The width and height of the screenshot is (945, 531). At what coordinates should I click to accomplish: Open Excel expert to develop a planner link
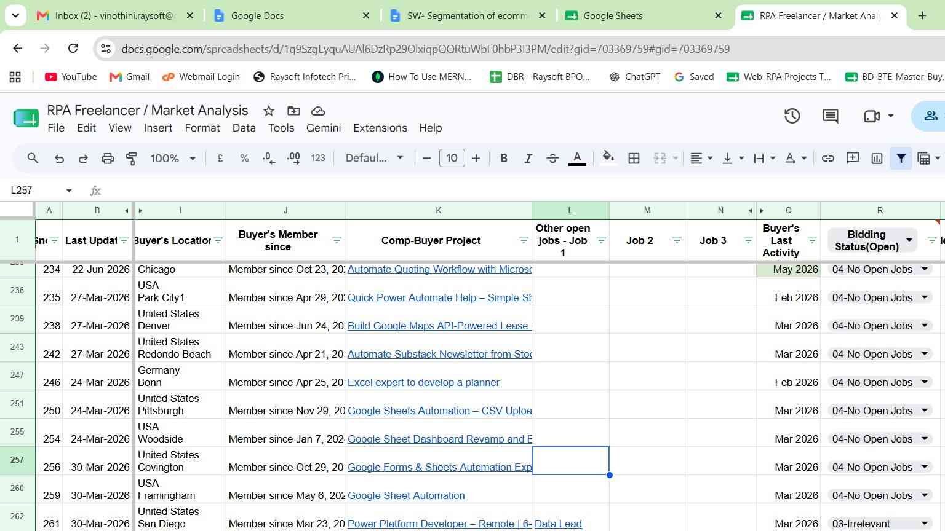pyautogui.click(x=423, y=382)
